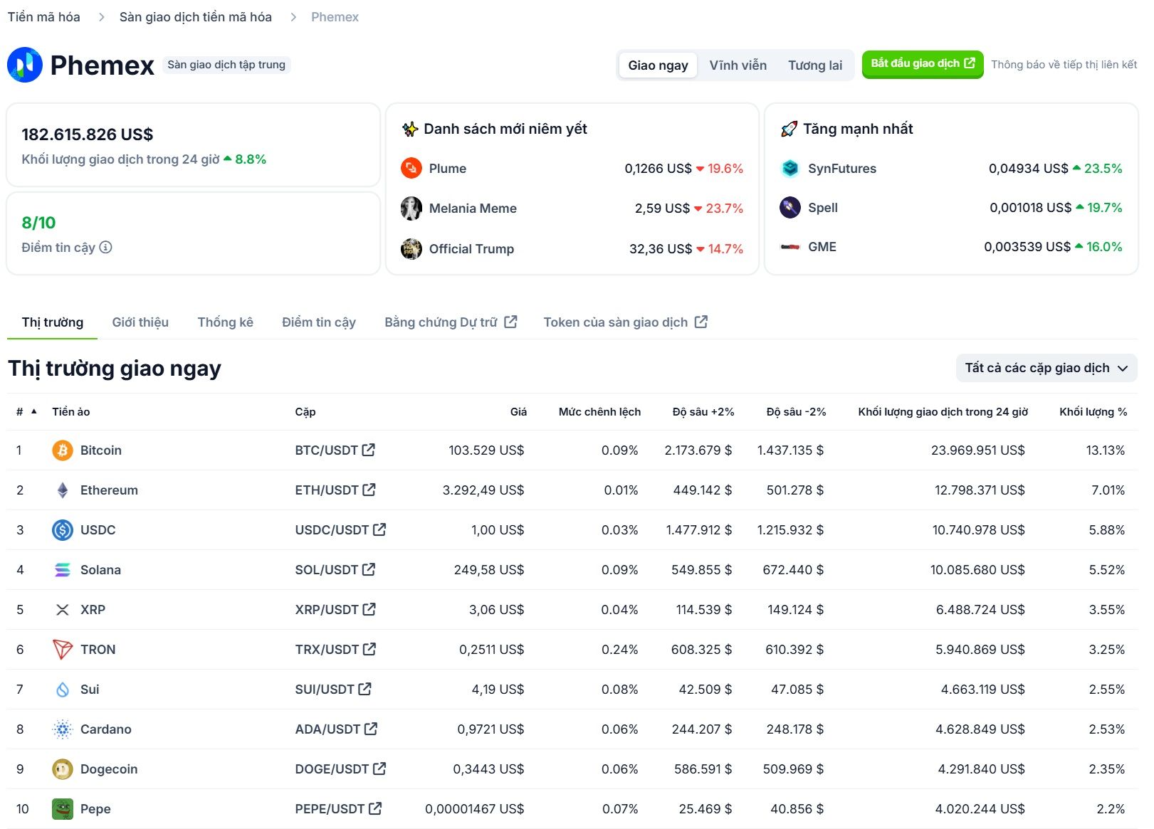Sort by Khối lượng % column header
Screen dimensions: 1154x829
coord(1093,412)
